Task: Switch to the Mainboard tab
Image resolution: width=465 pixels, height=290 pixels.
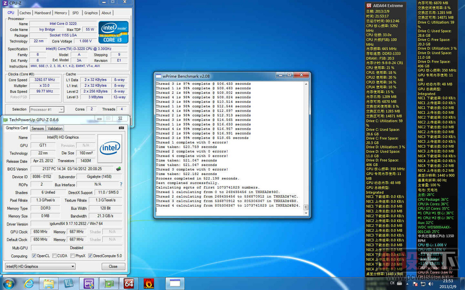Action: (43, 13)
